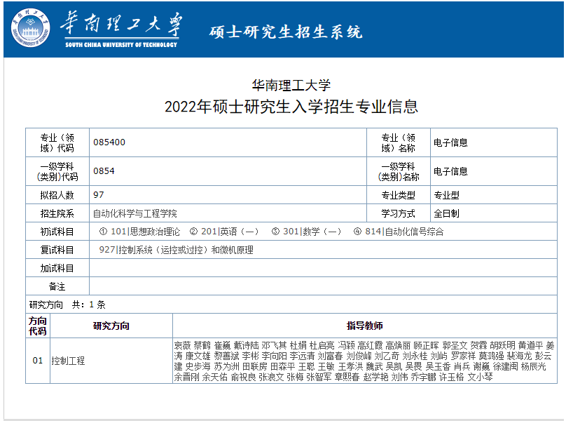The image size is (566, 421).
Task: Select exam subject 814|自动化信号综合
Action: click(404, 232)
